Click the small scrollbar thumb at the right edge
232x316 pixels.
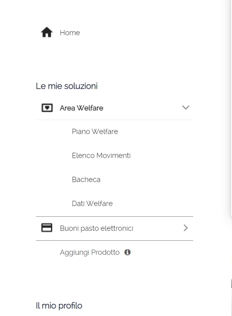pos(231,283)
